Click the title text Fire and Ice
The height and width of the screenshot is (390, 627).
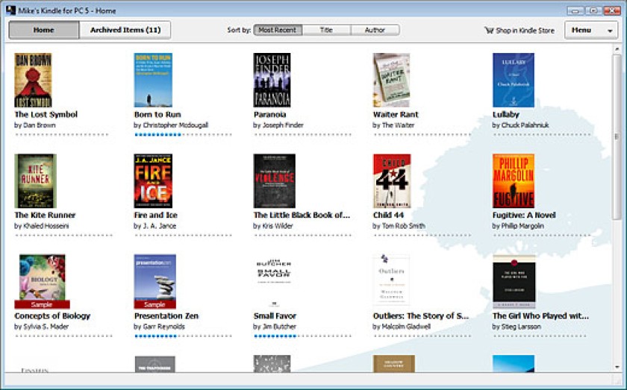[155, 215]
